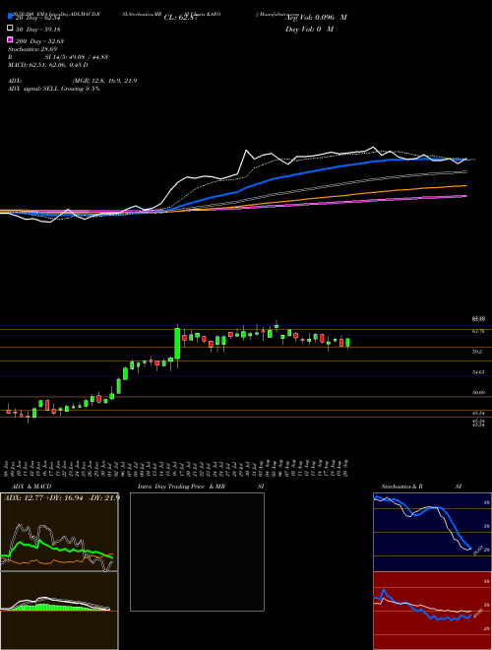492x650 pixels.
Task: Click the 59.2 price axis label
Action: (477, 352)
